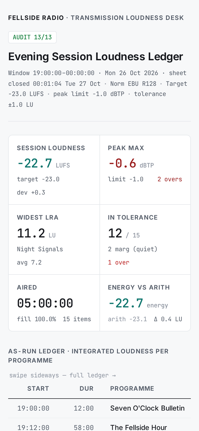Image resolution: width=199 pixels, height=431 pixels.
Task: Click the 'target -23.0' line
Action: [x=38, y=179]
